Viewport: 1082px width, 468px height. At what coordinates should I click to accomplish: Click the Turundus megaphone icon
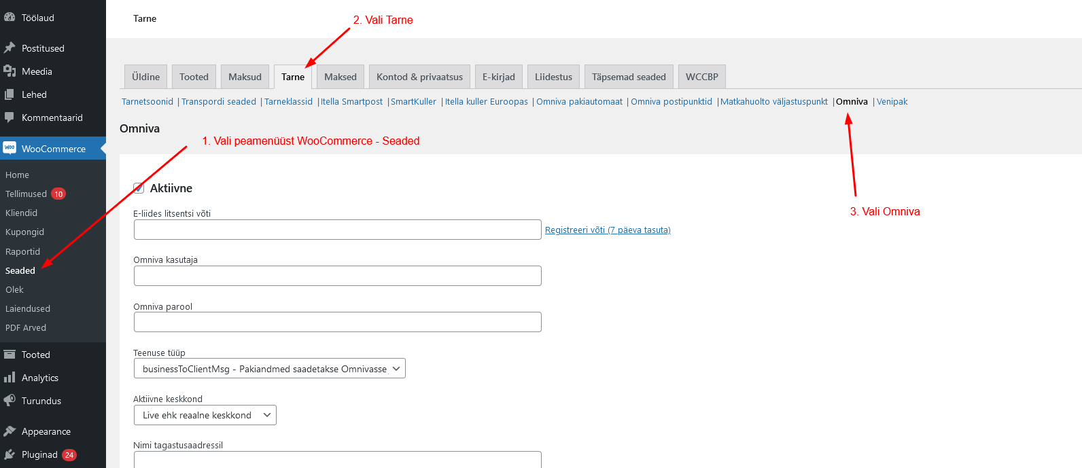[10, 401]
